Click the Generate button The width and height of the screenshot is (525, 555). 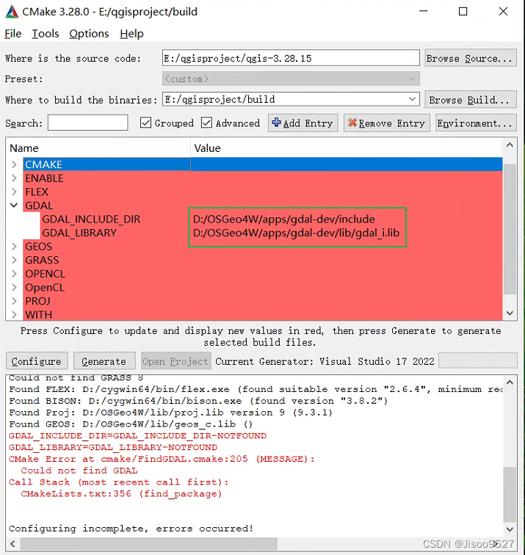104,361
